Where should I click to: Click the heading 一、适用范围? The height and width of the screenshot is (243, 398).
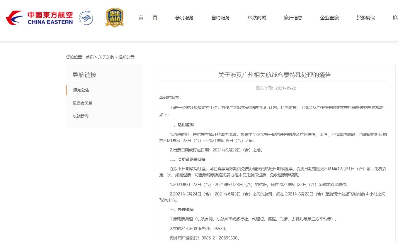pyautogui.click(x=182, y=125)
